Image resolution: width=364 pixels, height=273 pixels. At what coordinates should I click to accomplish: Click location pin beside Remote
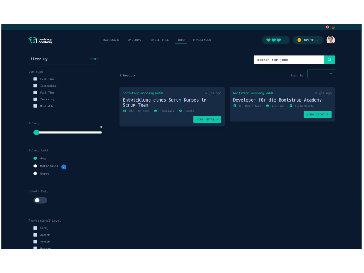click(181, 111)
